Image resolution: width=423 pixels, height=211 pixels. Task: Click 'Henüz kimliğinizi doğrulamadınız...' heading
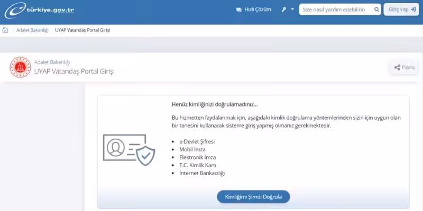(x=215, y=104)
